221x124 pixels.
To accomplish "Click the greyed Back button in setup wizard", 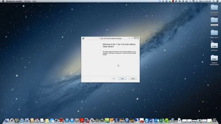I will click(x=114, y=79).
